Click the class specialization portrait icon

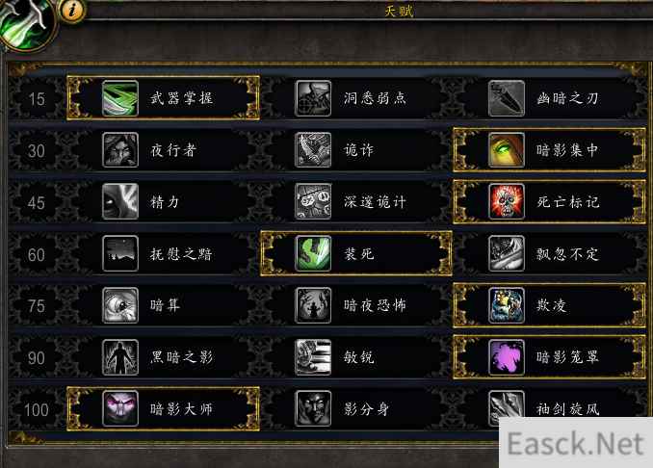[x=26, y=24]
